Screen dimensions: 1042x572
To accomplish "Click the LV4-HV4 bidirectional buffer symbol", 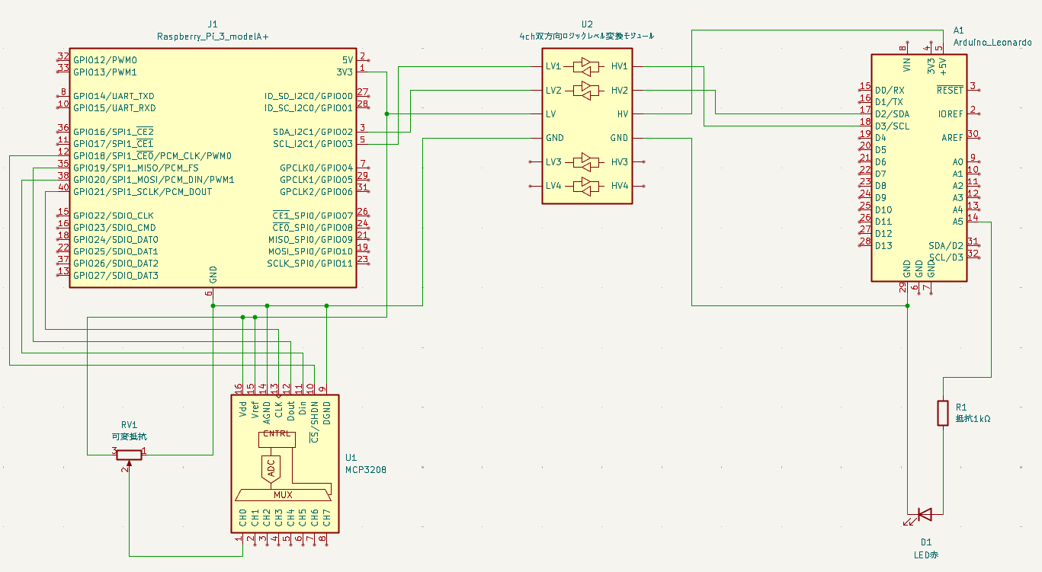I will point(586,186).
